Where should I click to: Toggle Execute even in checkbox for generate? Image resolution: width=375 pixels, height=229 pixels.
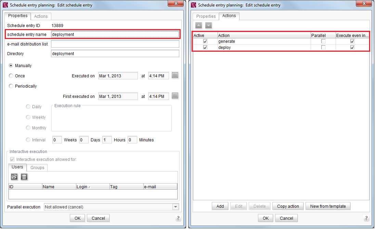tap(352, 41)
